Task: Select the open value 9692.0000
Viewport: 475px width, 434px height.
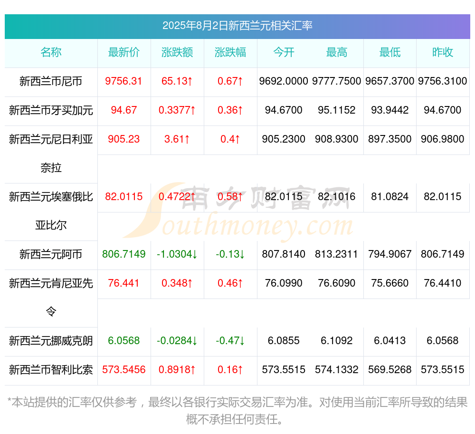Action: point(284,81)
